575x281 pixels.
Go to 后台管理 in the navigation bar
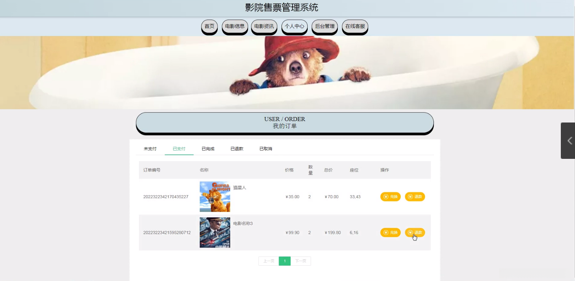pos(325,27)
